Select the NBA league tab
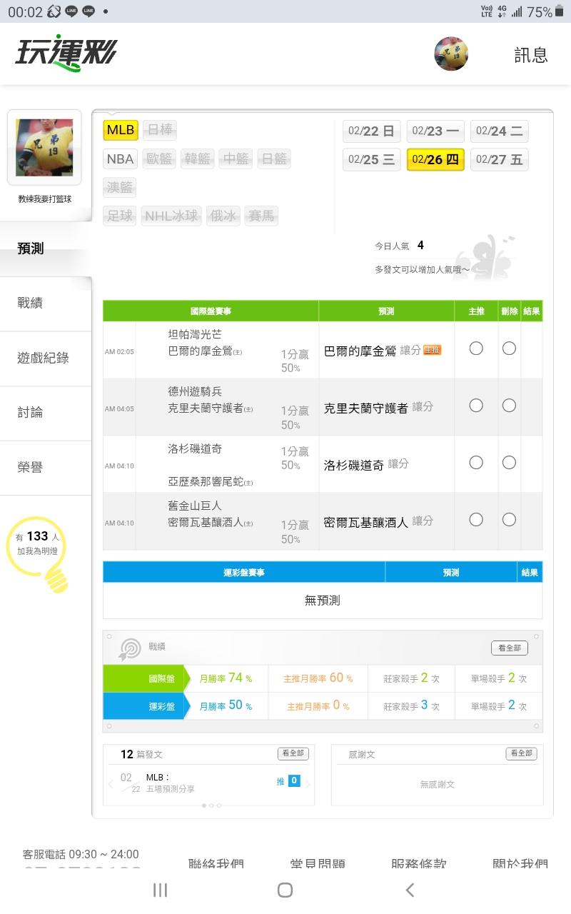Screen dimensions: 571x914 pyautogui.click(x=120, y=159)
